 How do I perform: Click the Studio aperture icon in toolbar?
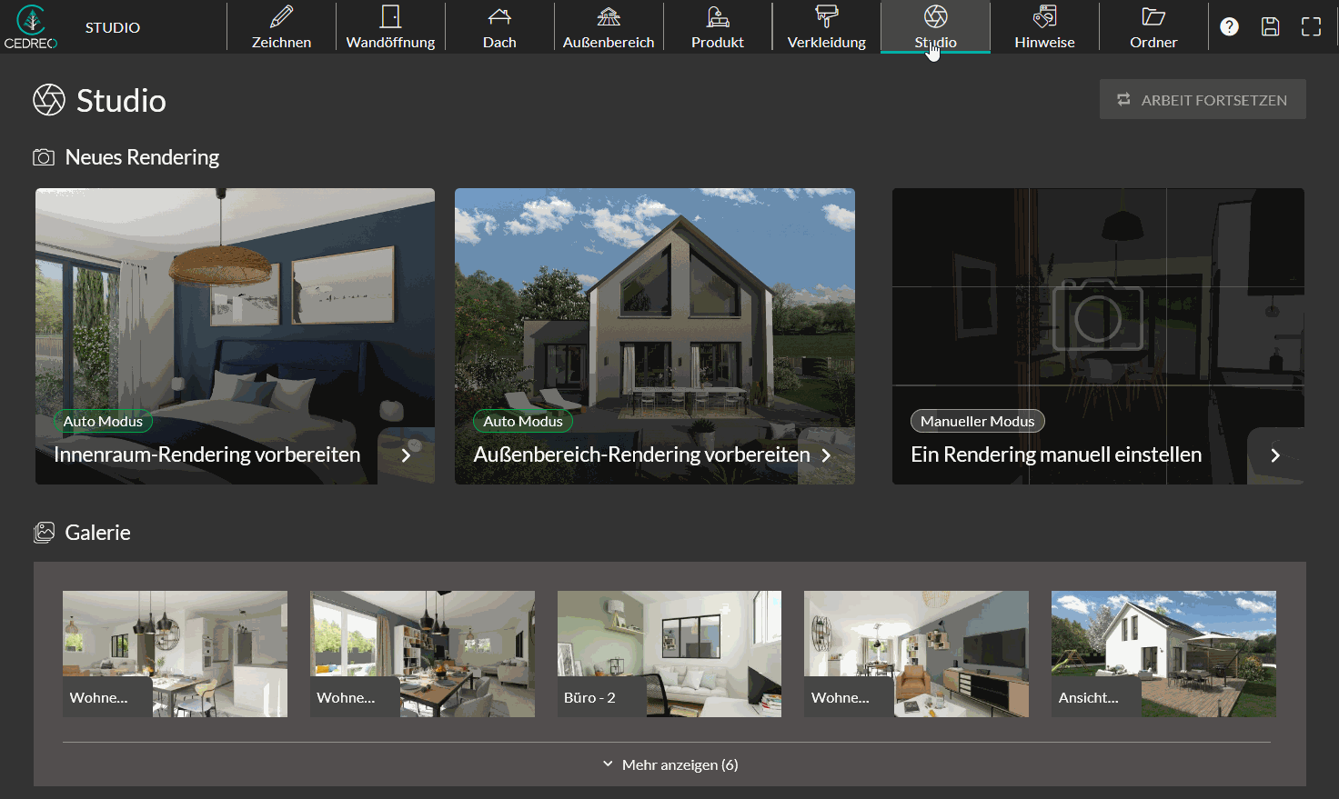click(x=936, y=16)
